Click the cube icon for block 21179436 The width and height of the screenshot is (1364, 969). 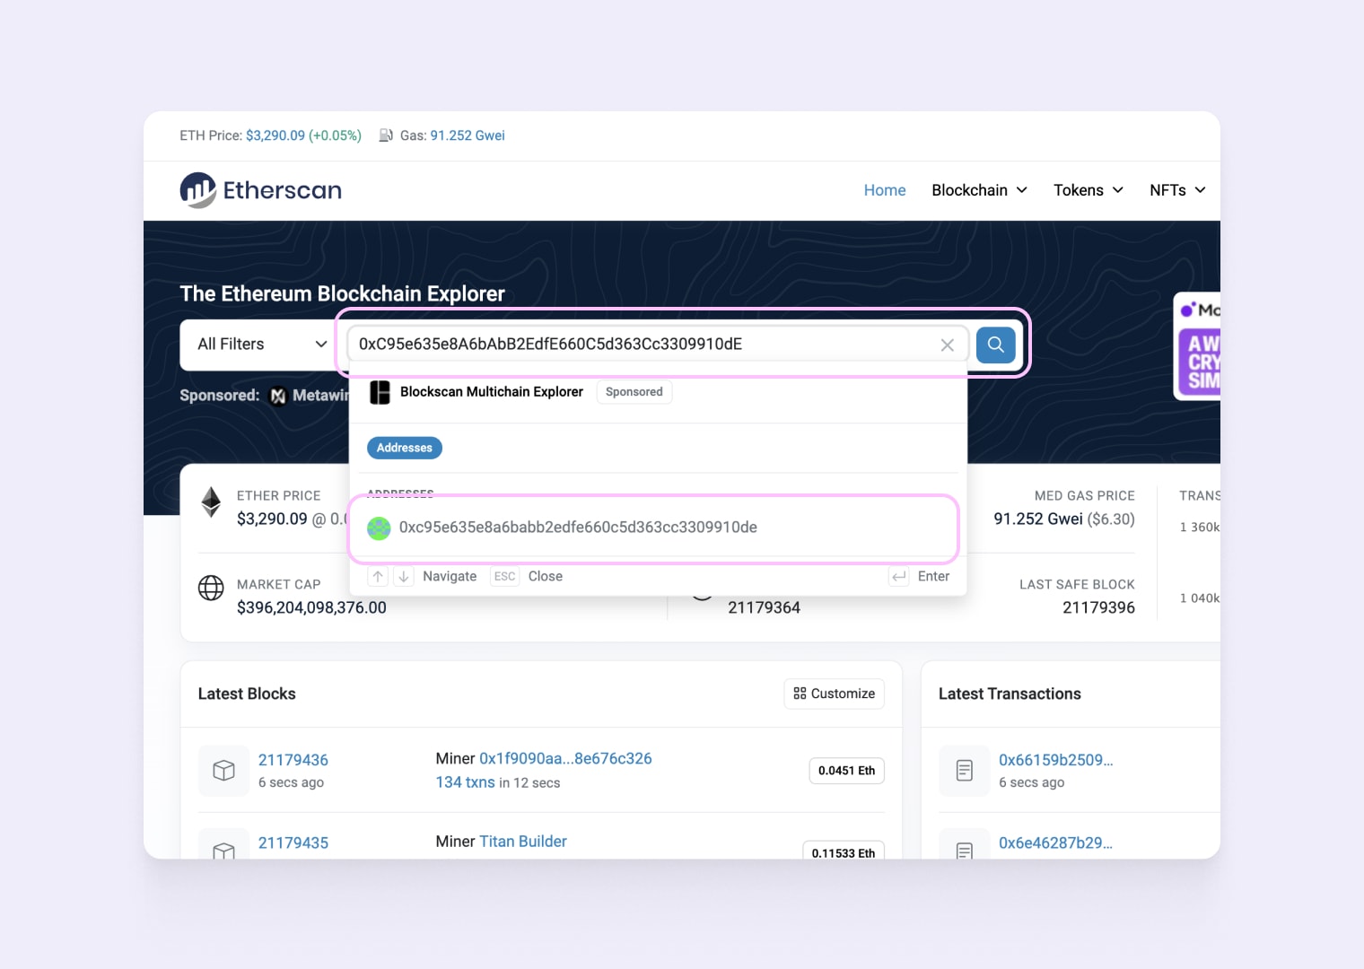[224, 771]
